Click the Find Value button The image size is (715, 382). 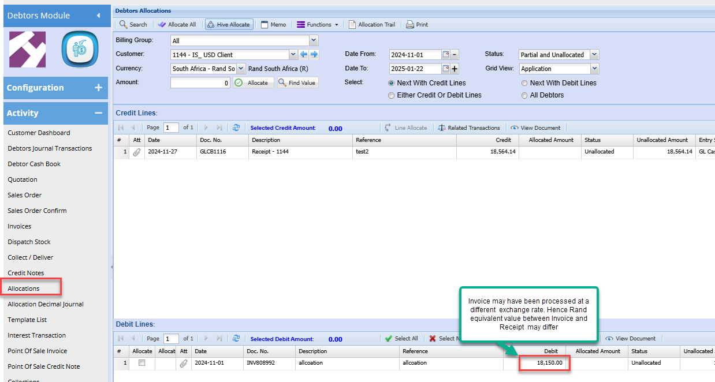click(297, 83)
